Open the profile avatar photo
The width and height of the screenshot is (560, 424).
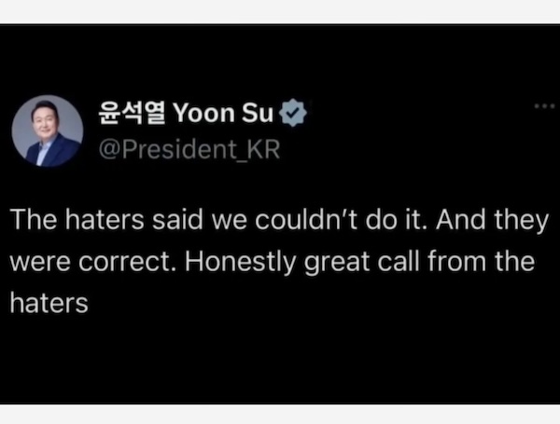pos(48,131)
